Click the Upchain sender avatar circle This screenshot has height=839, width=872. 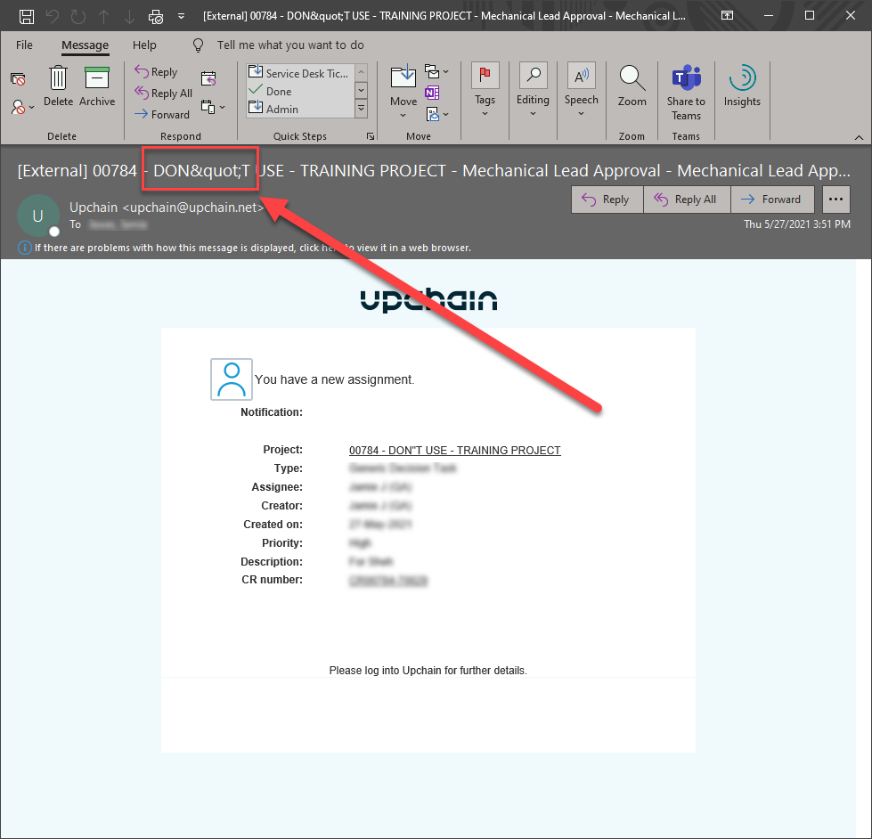tap(38, 216)
